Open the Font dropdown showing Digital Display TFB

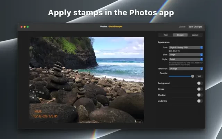(x=186, y=47)
